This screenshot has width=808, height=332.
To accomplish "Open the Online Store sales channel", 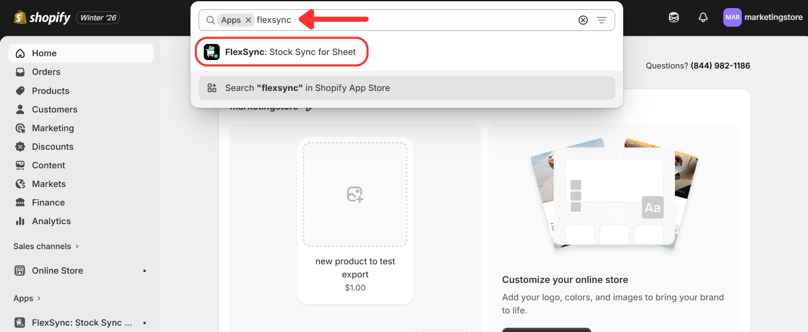I will point(57,271).
